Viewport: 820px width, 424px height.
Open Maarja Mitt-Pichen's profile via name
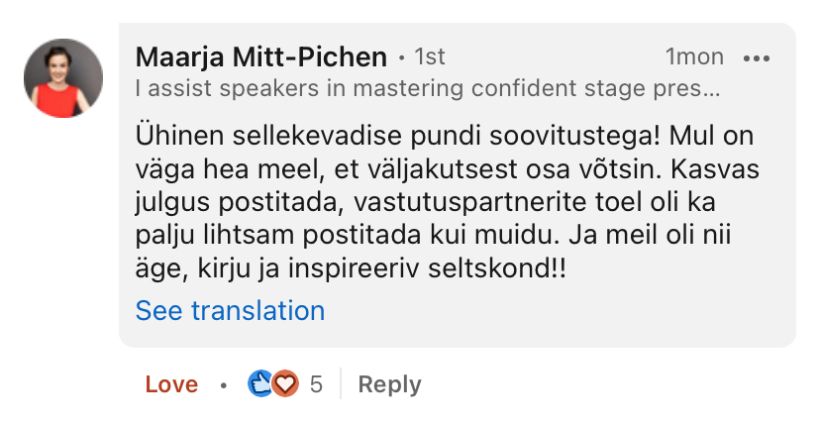tap(260, 56)
